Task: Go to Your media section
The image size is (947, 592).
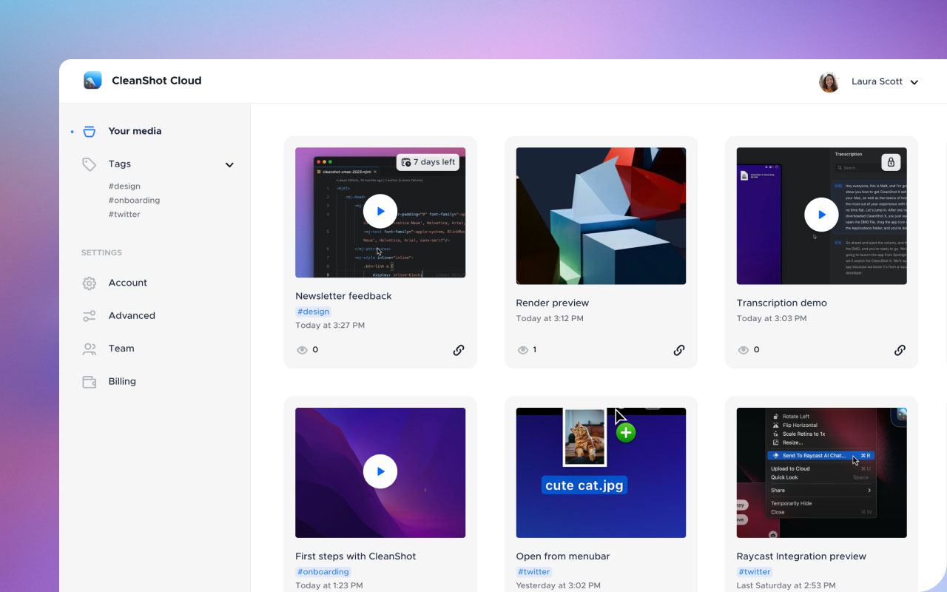Action: 135,131
